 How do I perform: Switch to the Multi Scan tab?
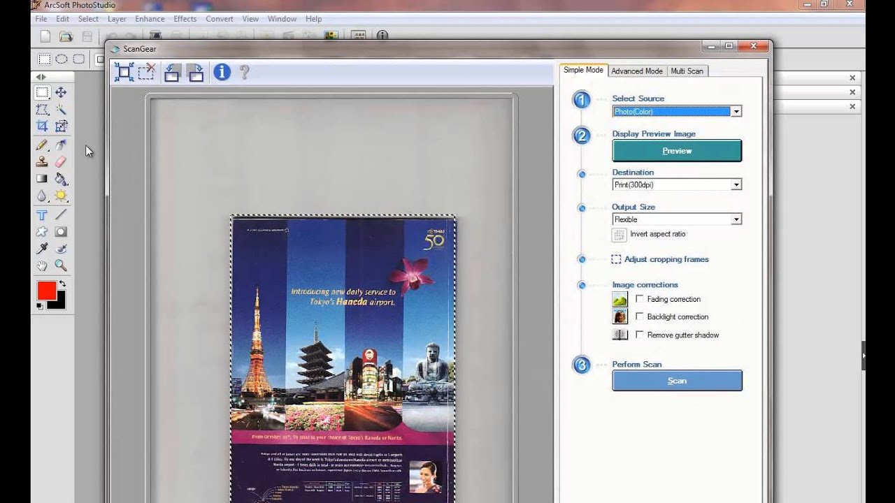coord(687,71)
